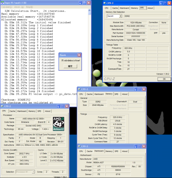Switch to Cache tab in SPD window
Viewport: 172px width, 178px height.
click(x=115, y=8)
